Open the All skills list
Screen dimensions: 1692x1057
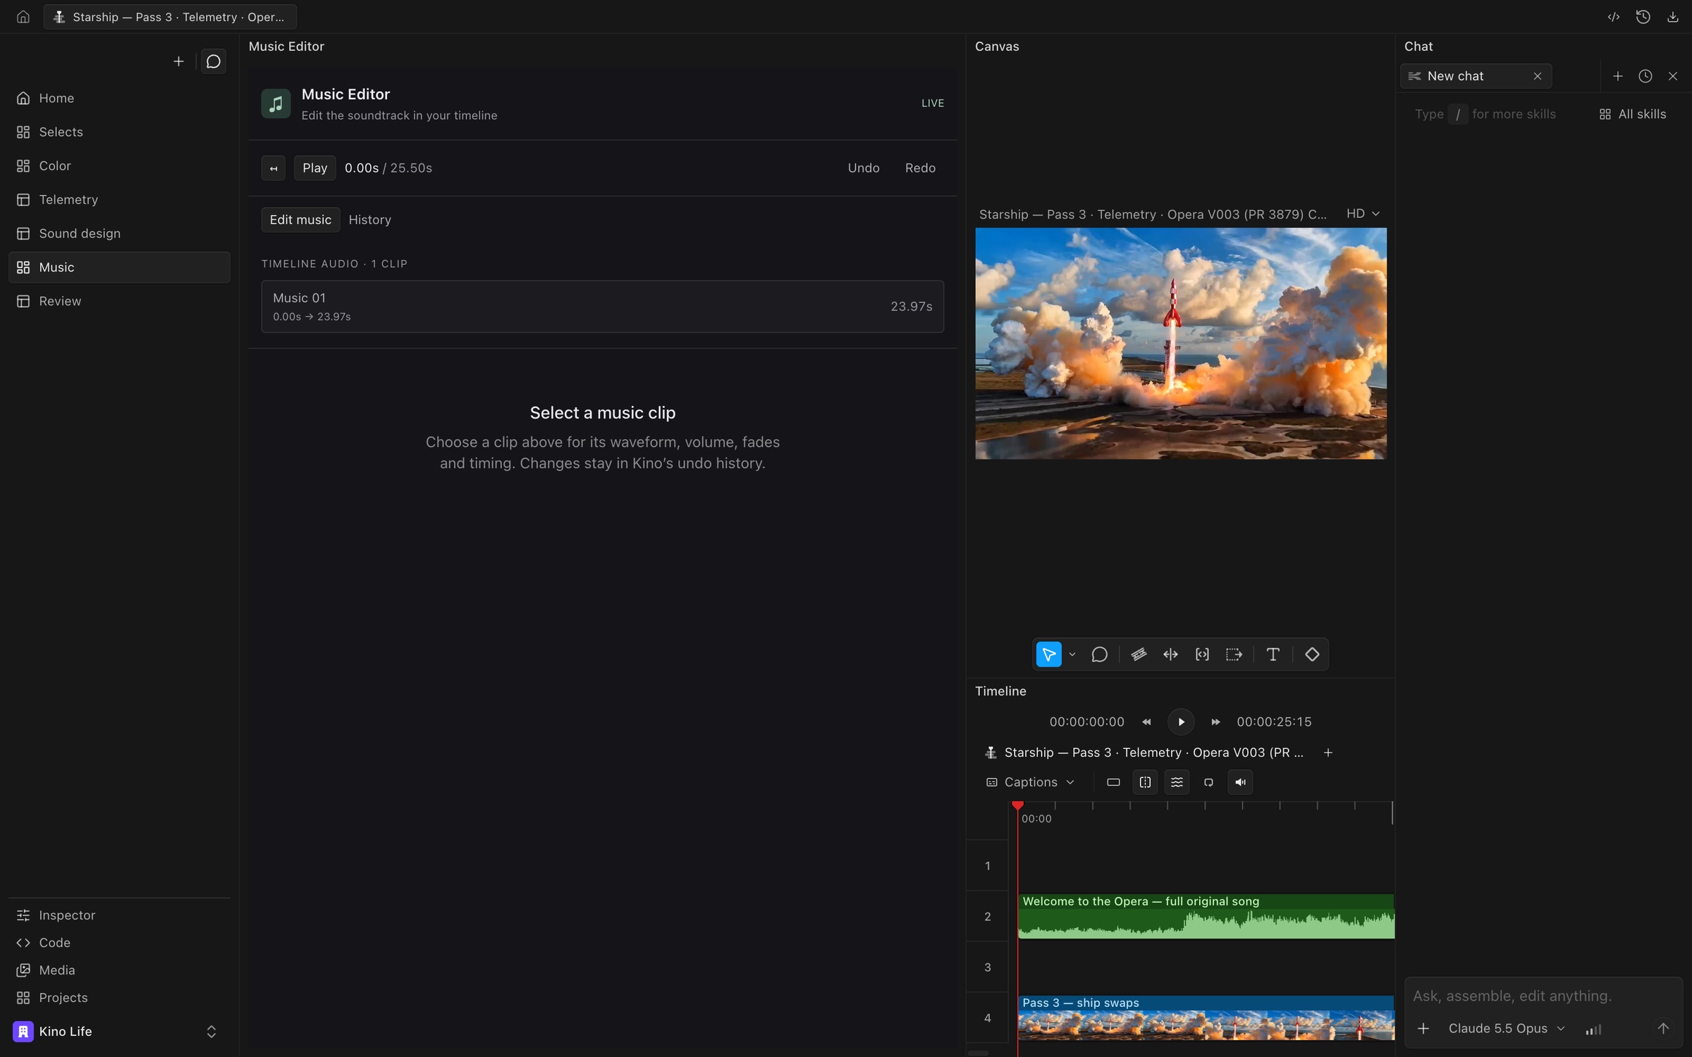point(1632,114)
